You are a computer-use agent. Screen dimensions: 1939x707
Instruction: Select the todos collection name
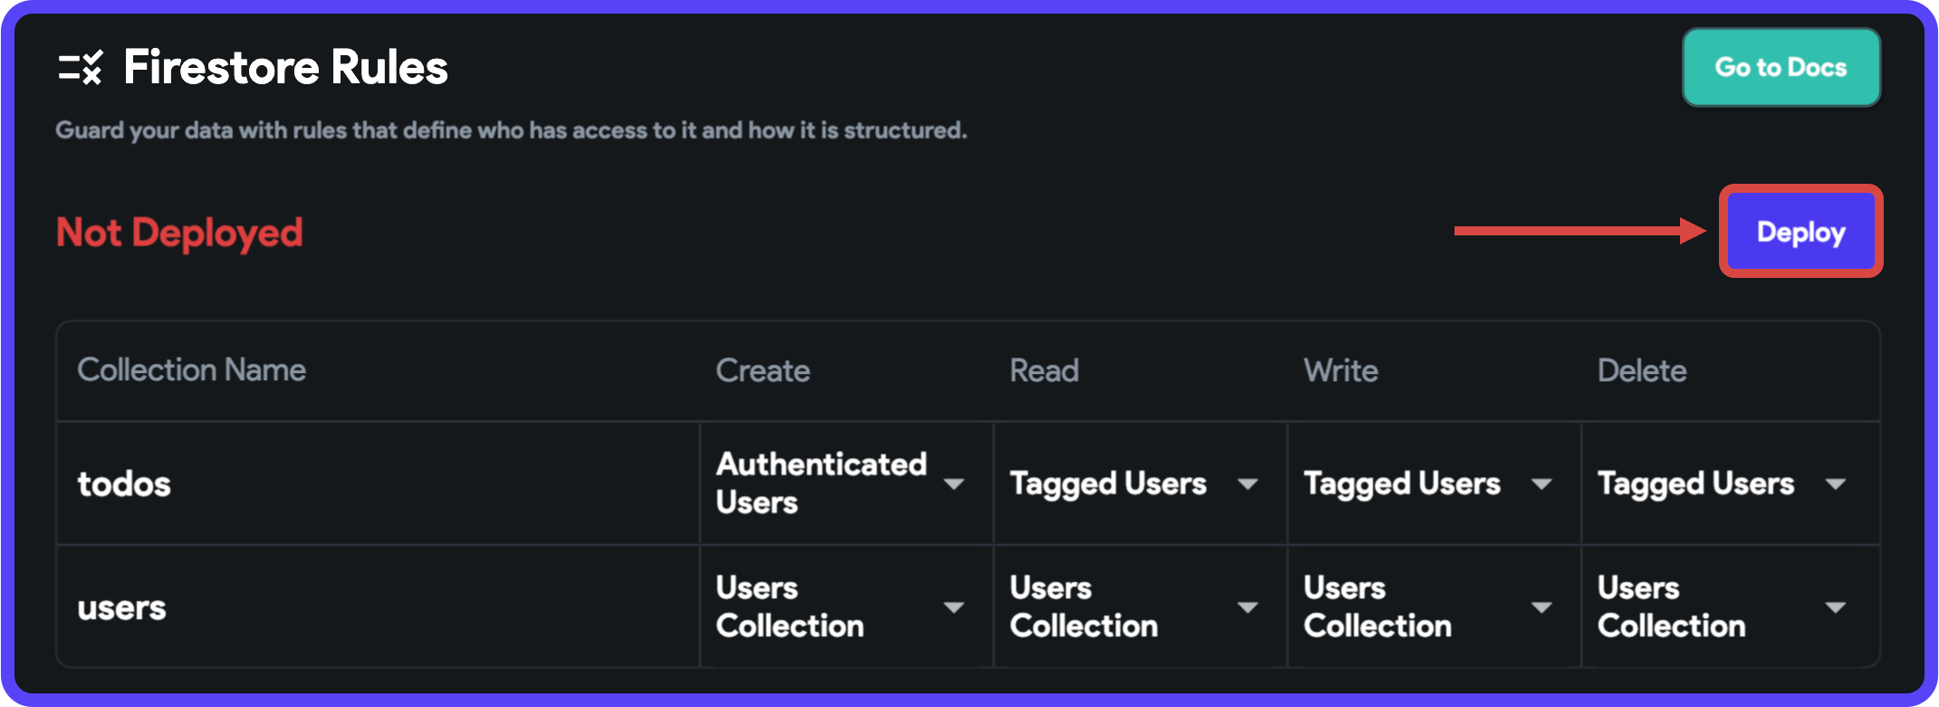(x=124, y=484)
